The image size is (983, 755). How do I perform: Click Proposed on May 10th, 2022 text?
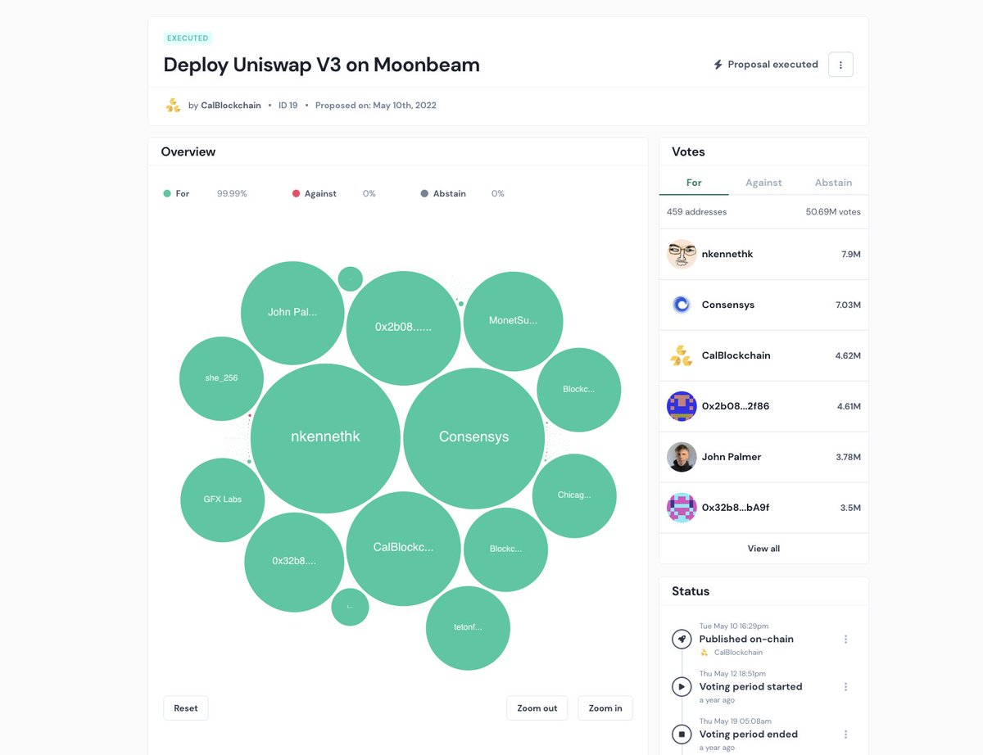376,106
